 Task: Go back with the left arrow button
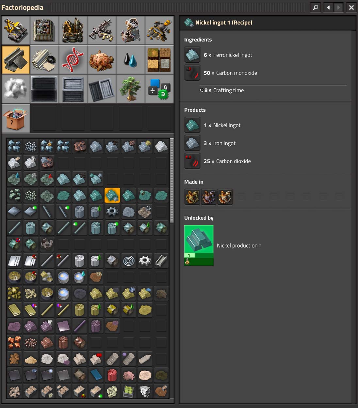[328, 7]
